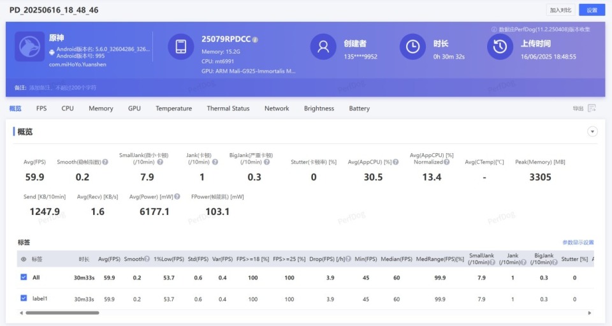Open the Network tab
The height and width of the screenshot is (326, 612).
(277, 108)
